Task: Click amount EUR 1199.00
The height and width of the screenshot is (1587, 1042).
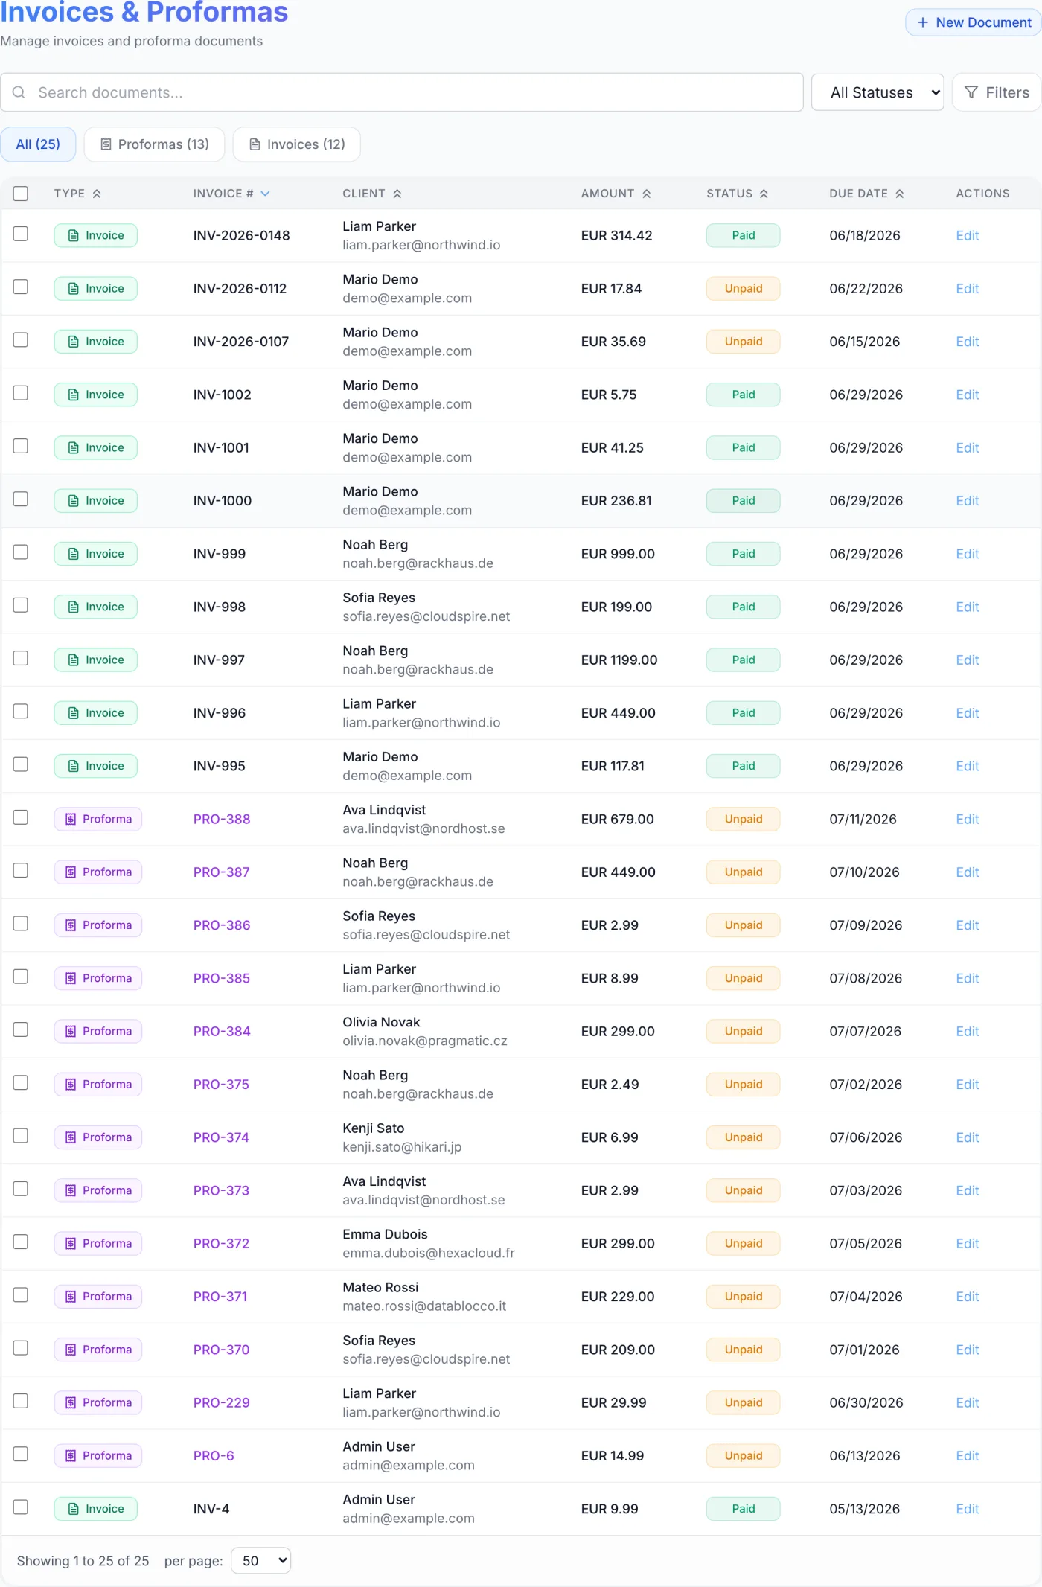Action: point(619,660)
